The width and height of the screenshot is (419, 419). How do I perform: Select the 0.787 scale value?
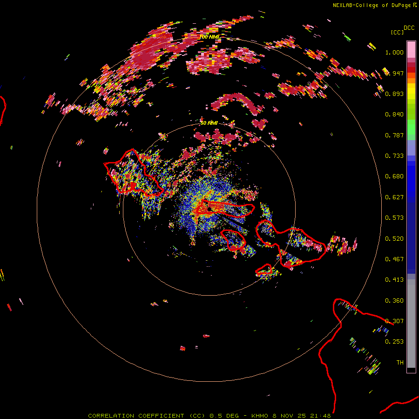click(x=394, y=135)
